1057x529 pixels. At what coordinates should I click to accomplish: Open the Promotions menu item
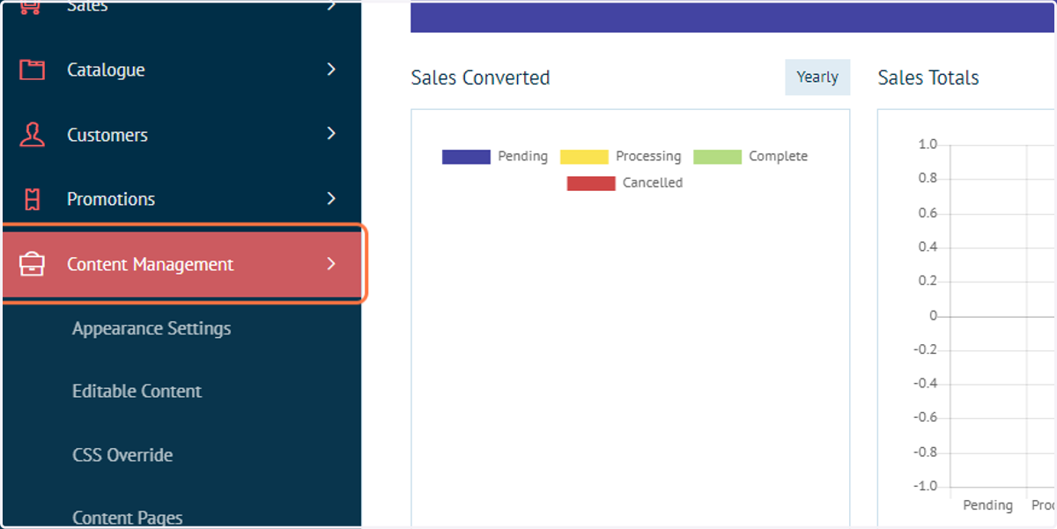(181, 199)
